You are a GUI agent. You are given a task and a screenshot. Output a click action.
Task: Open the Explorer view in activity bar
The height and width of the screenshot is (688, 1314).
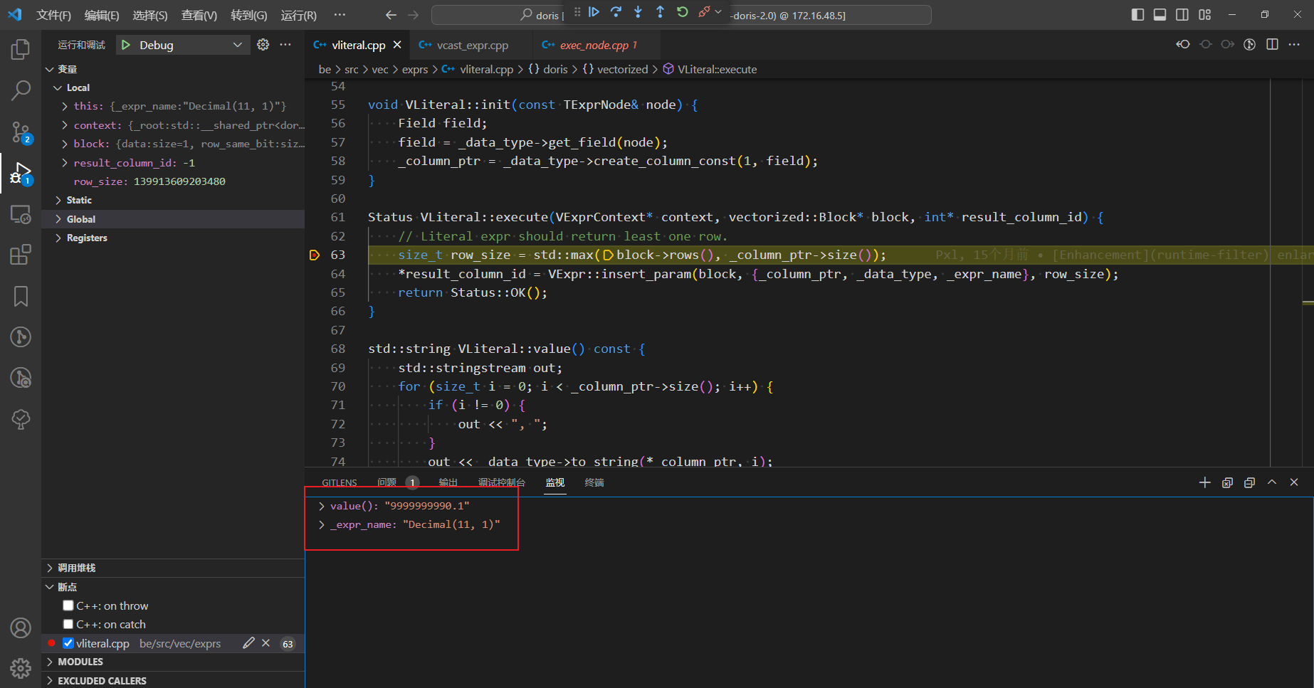21,49
